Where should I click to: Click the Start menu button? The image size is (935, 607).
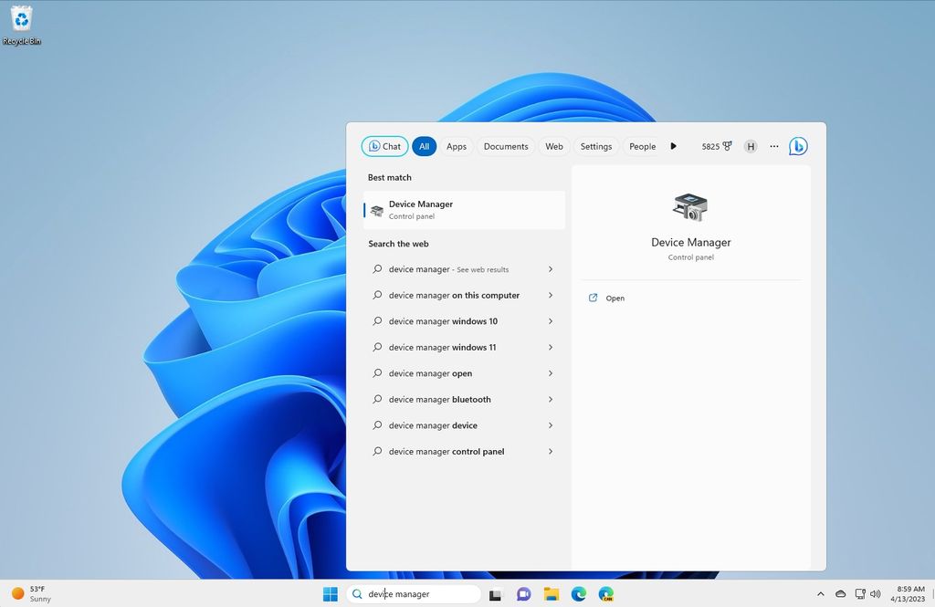coord(330,594)
